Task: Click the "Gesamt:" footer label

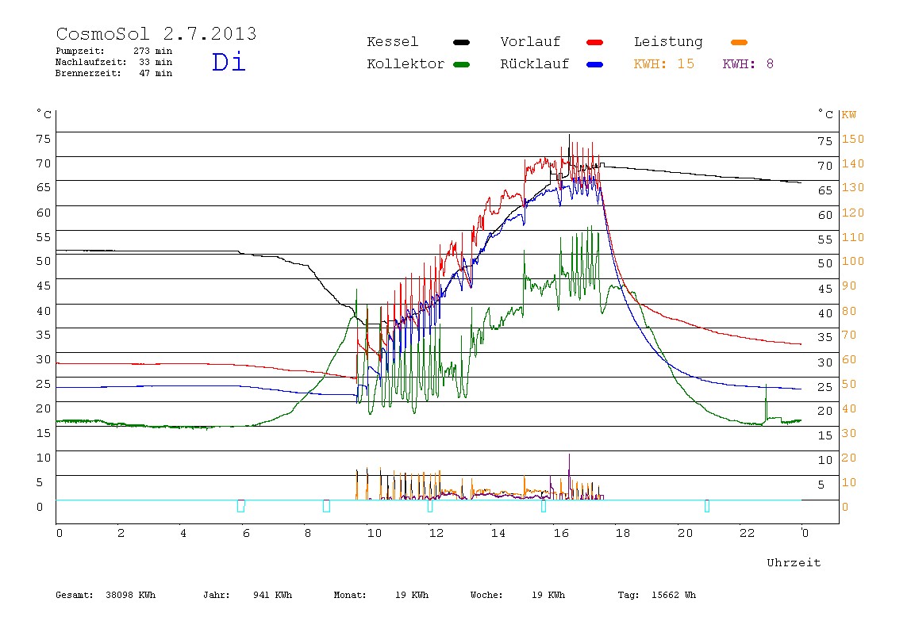Action: pyautogui.click(x=75, y=595)
